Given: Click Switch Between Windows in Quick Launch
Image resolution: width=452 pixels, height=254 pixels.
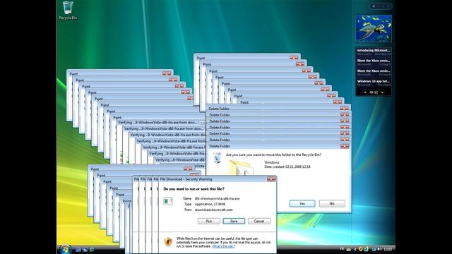Looking at the screenshot, I should click(85, 249).
